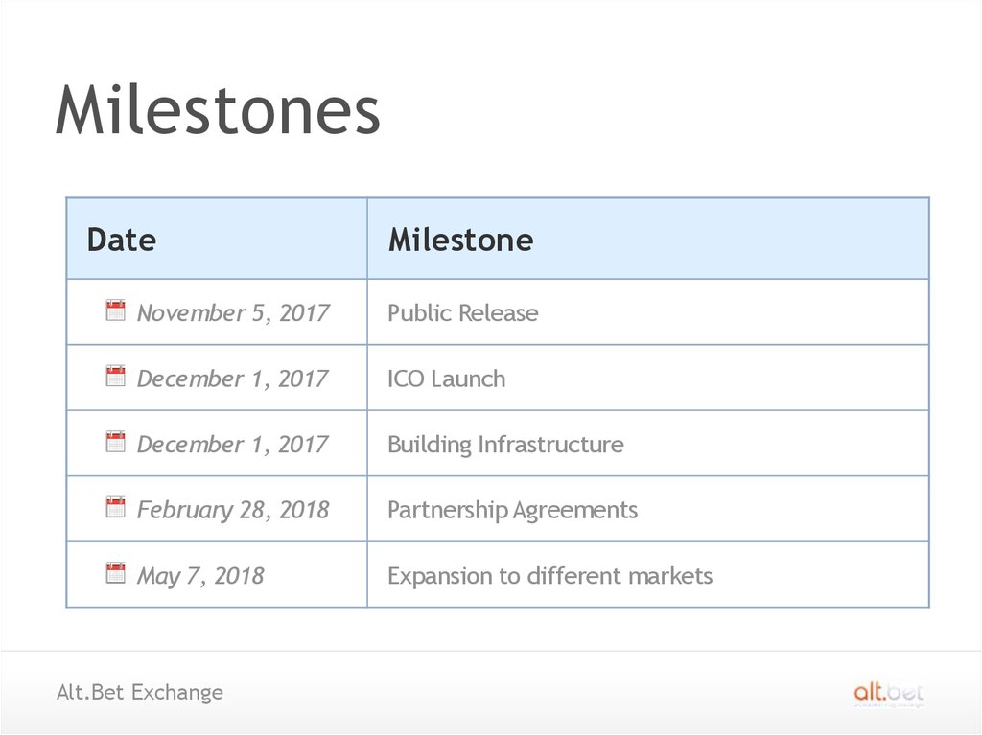Click the calendar icon in the ICO Launch row
This screenshot has width=982, height=735.
tap(116, 376)
